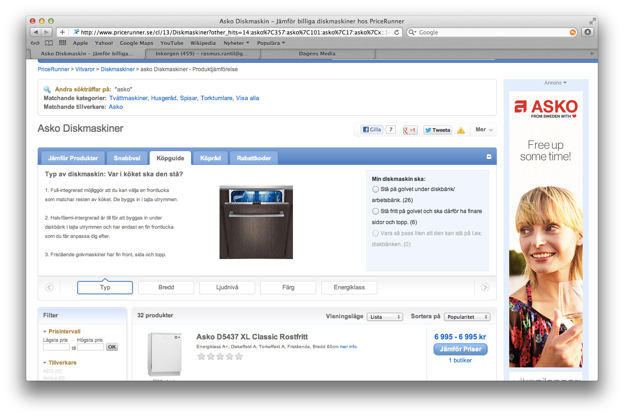Move guide steps left with the arrow

(x=49, y=287)
